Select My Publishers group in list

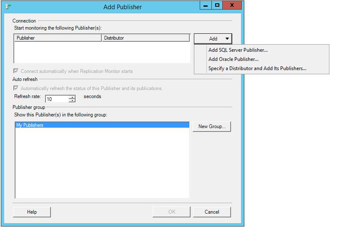(30, 125)
